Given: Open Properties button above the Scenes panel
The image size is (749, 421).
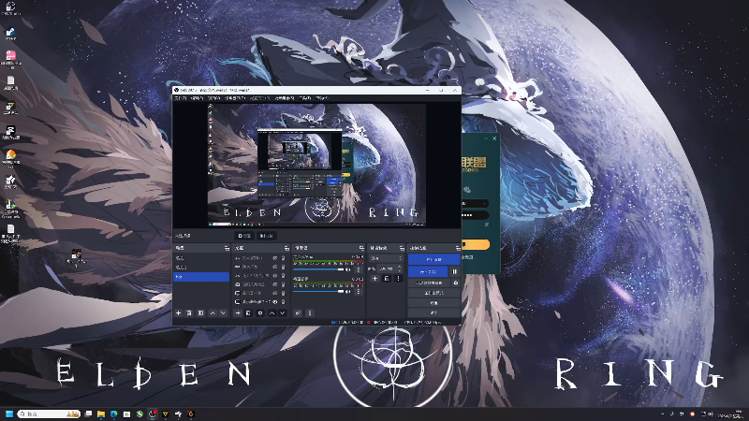Looking at the screenshot, I should 244,236.
